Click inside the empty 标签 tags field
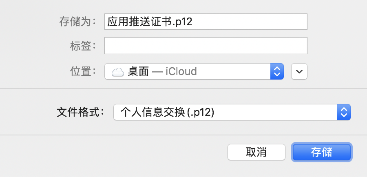 tap(206, 46)
